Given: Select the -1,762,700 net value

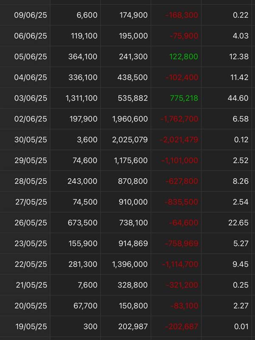Looking at the screenshot, I should click(179, 119).
